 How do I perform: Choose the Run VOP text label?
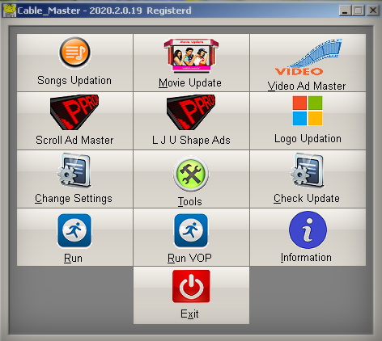(189, 258)
